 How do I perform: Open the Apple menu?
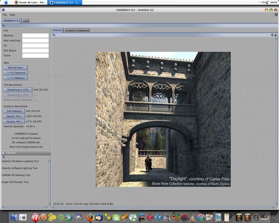click(x=6, y=2)
